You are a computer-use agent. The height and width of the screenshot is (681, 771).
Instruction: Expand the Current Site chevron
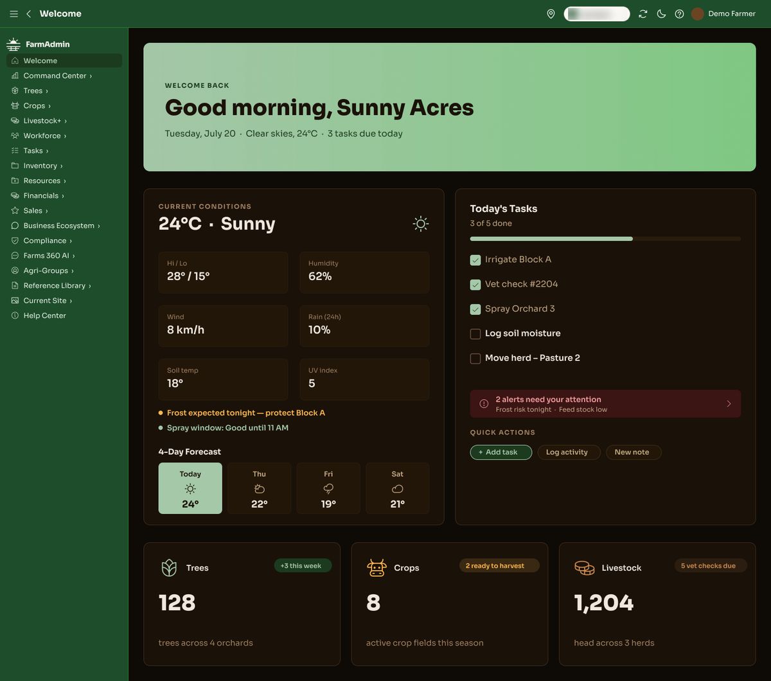tap(71, 301)
